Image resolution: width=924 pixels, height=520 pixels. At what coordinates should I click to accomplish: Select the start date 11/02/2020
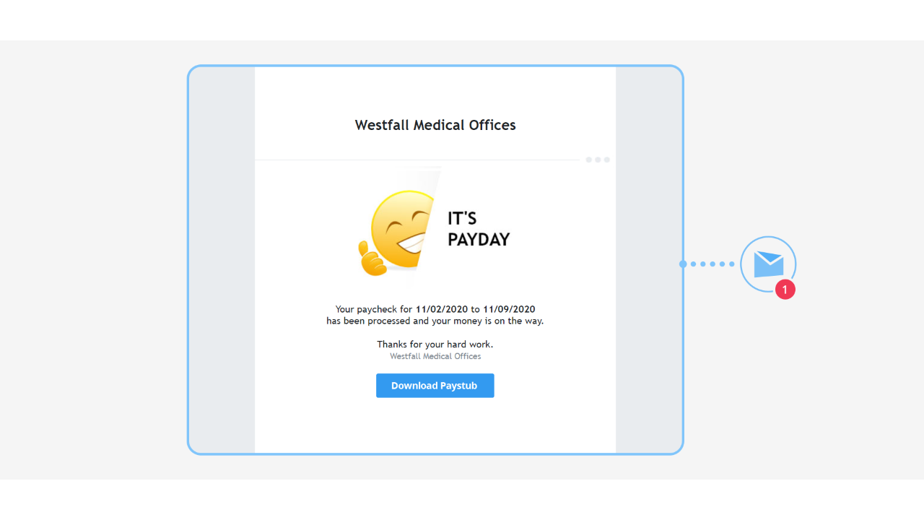pos(442,309)
